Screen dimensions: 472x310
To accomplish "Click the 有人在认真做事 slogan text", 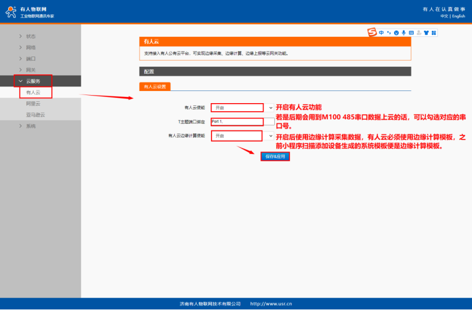I will pos(444,9).
